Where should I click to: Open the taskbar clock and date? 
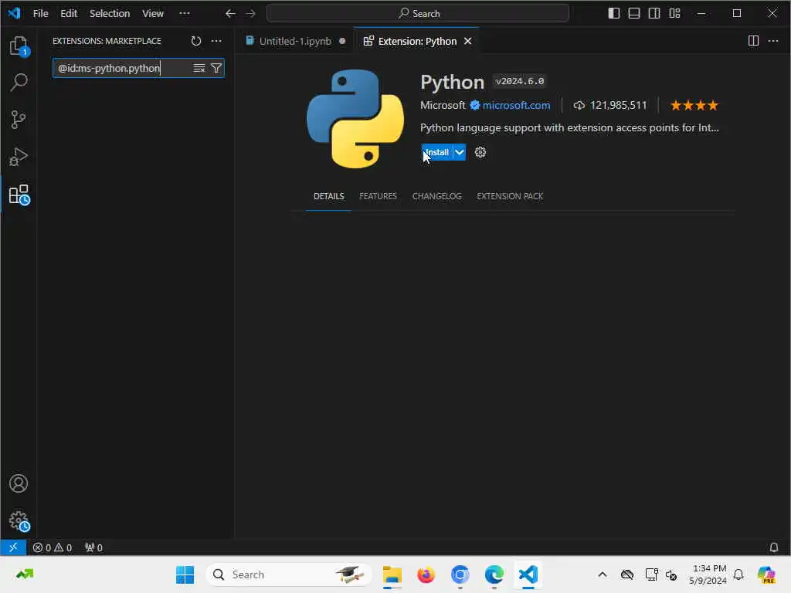coord(709,574)
